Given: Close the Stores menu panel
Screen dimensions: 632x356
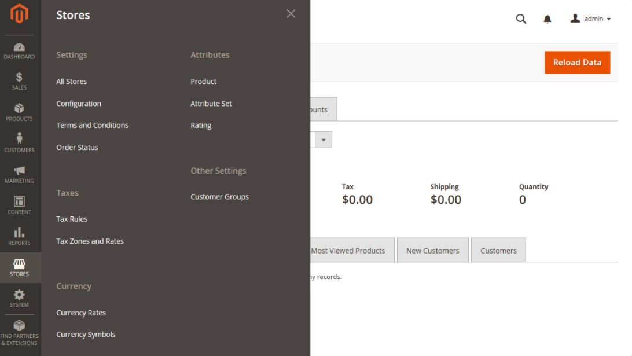Looking at the screenshot, I should click(291, 14).
